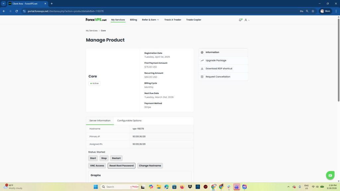Click the ForexVPS.net logo
340x191 pixels.
[x=96, y=20]
